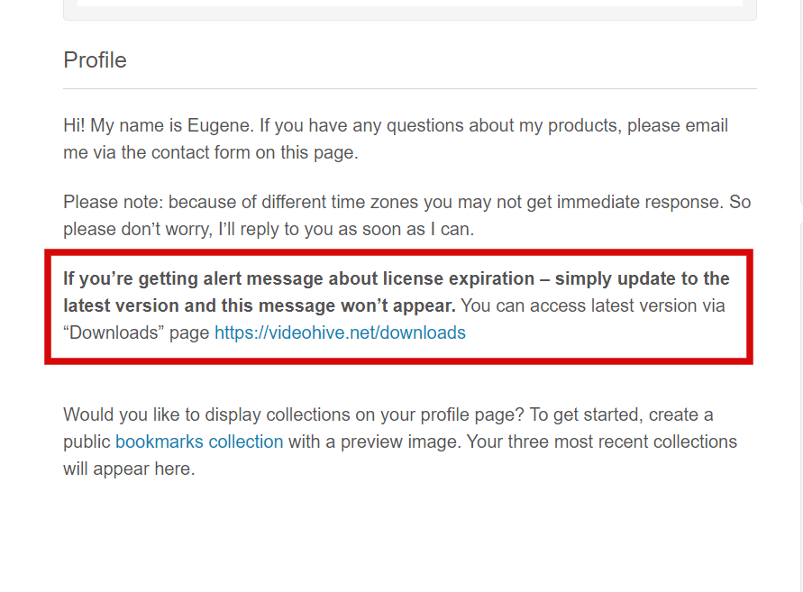Click the Profile section heading
Viewport: 803px width, 592px height.
click(x=95, y=60)
